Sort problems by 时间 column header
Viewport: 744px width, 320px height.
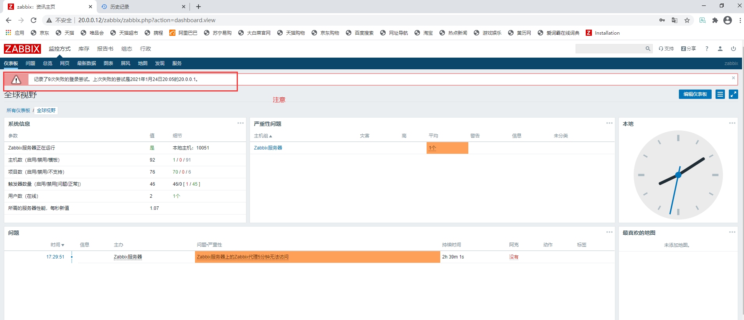[57, 245]
